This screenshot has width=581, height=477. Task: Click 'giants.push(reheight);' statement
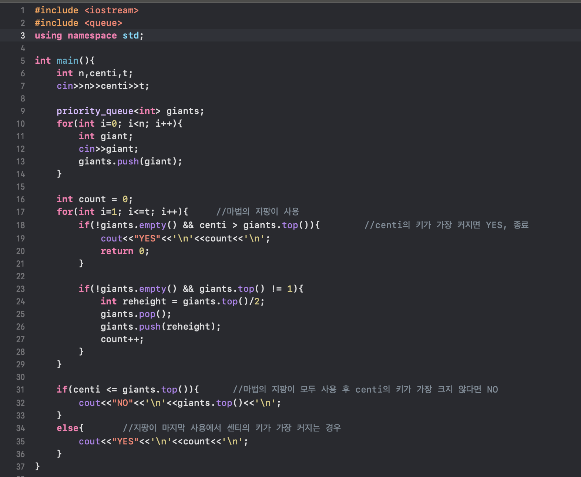coord(161,327)
